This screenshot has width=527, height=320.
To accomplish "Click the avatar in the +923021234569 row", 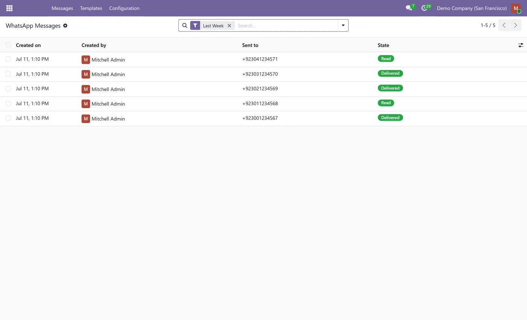I will [86, 89].
